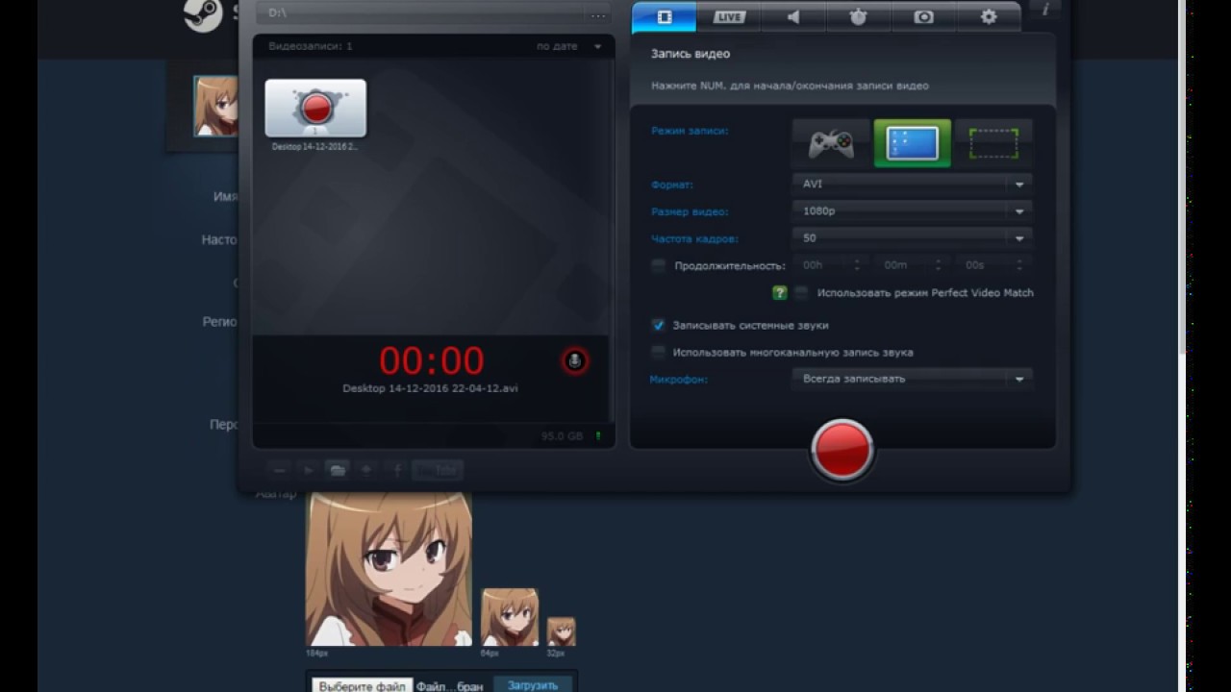The height and width of the screenshot is (692, 1231).
Task: Uncheck Записывать системные звуки
Action: coord(659,325)
